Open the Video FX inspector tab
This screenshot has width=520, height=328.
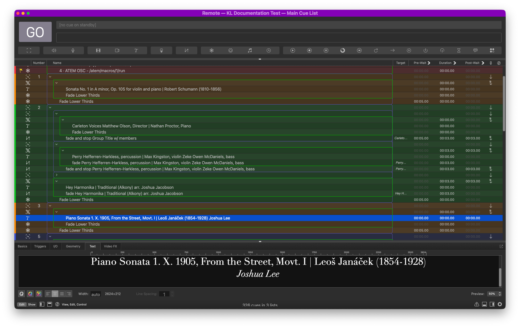point(110,246)
